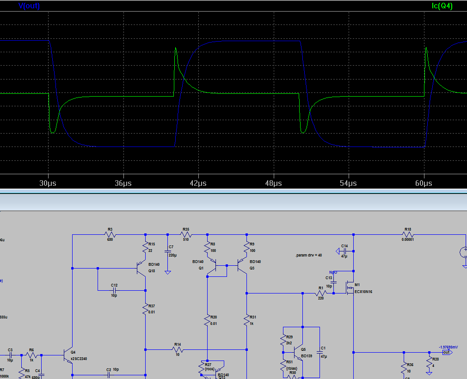Click ground symbol left of capacitor C14
The height and width of the screenshot is (379, 467).
point(338,251)
